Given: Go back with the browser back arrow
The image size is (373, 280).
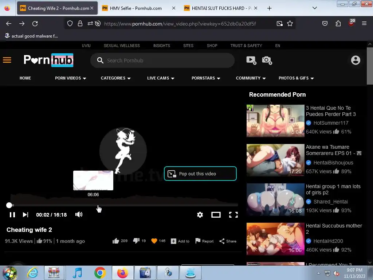Looking at the screenshot, I should coord(9,24).
